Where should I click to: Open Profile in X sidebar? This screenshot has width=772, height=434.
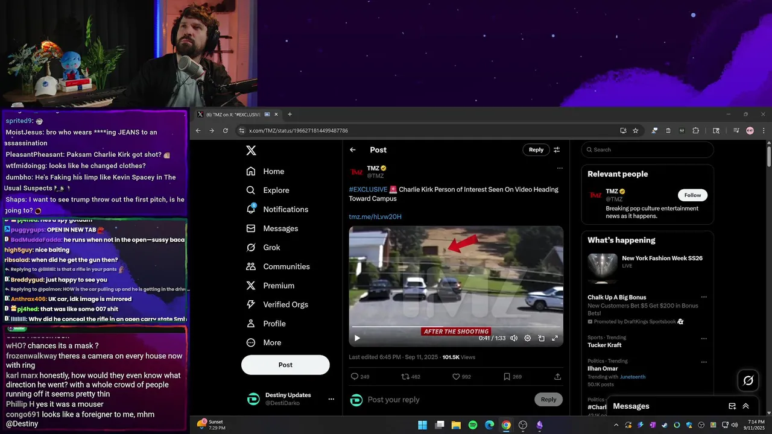tap(266, 324)
